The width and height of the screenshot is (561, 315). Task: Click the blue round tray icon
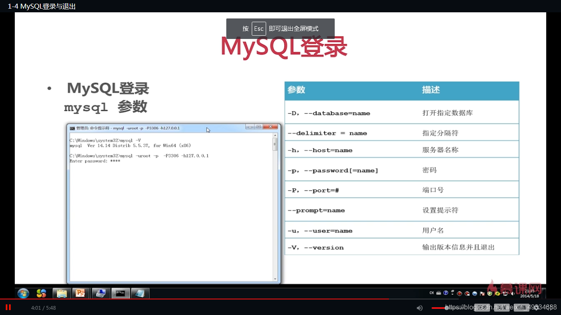point(475,294)
